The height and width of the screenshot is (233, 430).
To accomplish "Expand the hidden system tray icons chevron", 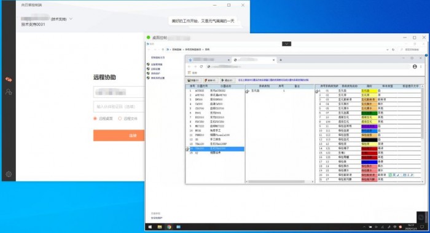I will point(364,227).
